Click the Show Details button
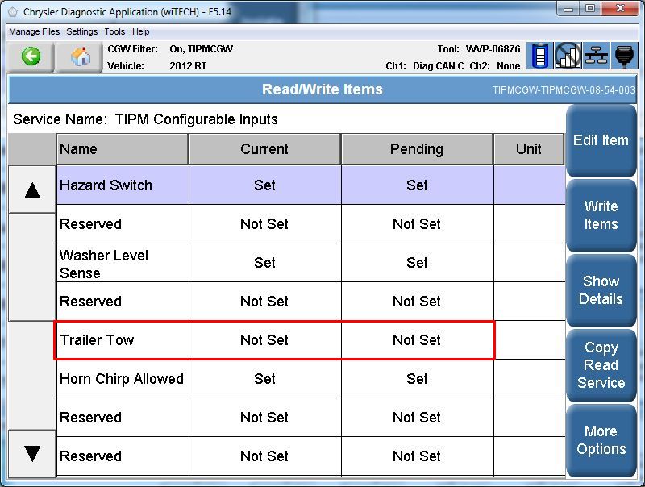This screenshot has height=487, width=645. click(x=601, y=290)
